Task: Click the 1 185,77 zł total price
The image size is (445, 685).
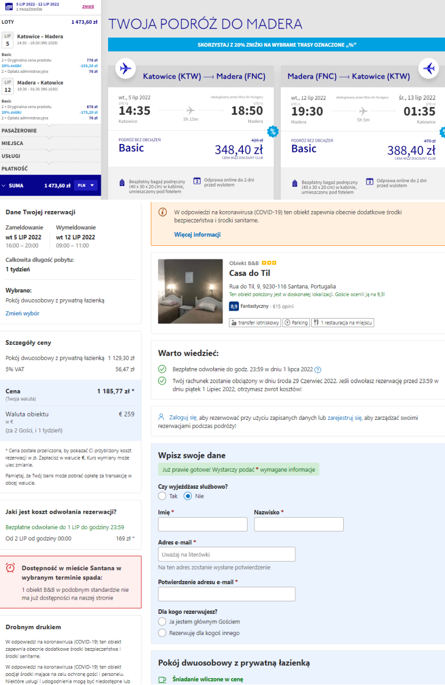Action: point(116,391)
